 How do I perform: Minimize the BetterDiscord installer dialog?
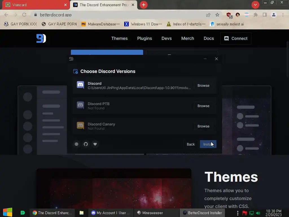click(x=205, y=59)
